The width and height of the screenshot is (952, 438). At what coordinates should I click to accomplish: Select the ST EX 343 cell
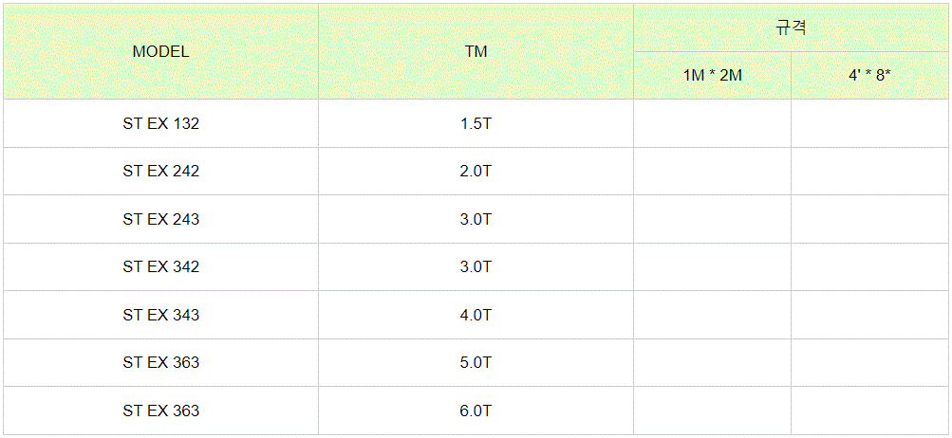point(161,315)
